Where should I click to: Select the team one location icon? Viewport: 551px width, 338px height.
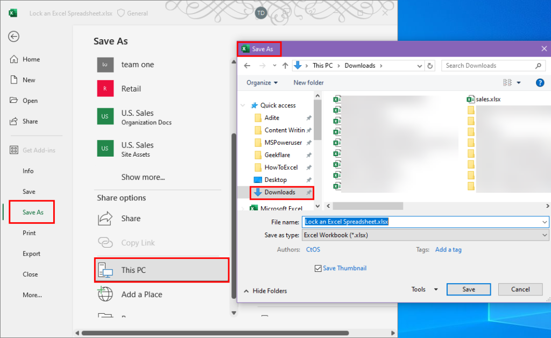pos(105,65)
